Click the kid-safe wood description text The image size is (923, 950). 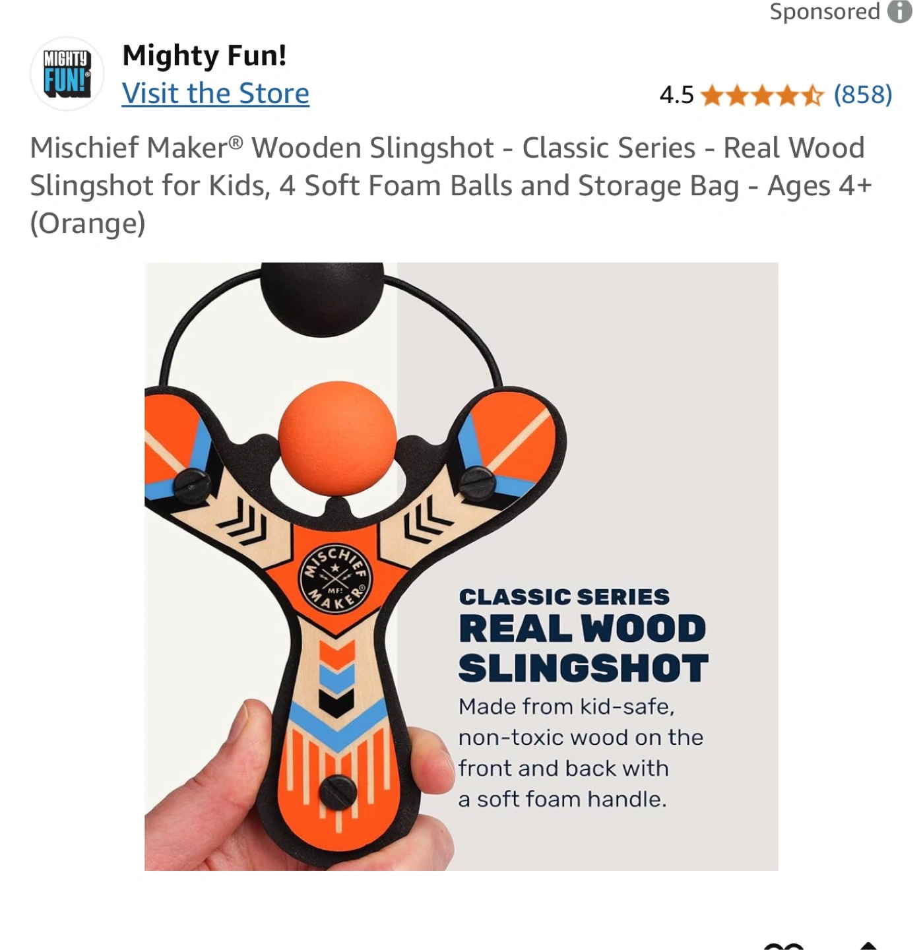581,753
